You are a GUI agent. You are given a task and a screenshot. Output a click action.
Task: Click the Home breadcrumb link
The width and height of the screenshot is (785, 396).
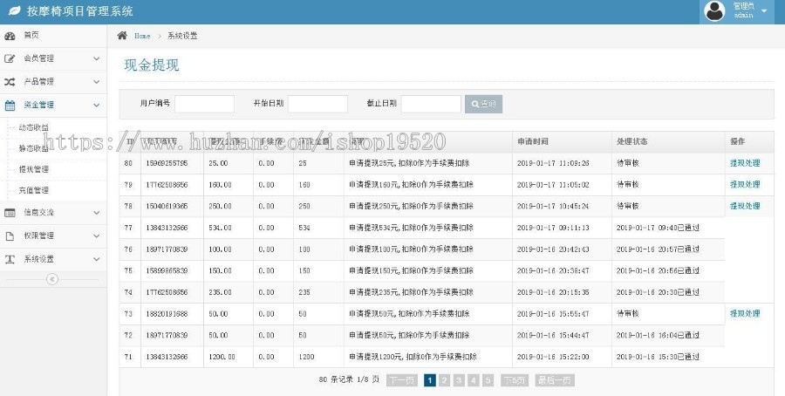142,36
